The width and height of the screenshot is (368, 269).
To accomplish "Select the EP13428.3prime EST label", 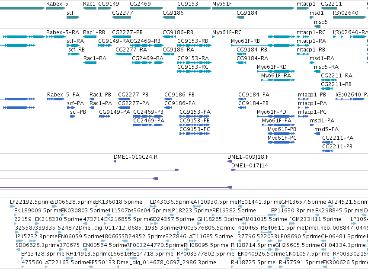I will [42, 254].
